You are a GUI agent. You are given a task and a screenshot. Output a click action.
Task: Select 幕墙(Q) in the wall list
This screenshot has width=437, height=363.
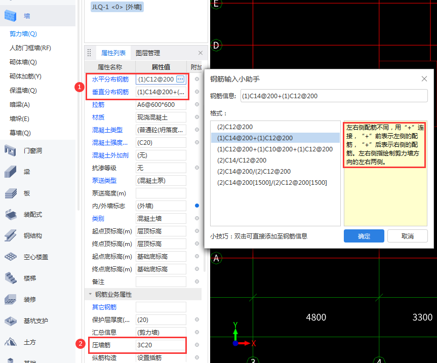(20, 133)
